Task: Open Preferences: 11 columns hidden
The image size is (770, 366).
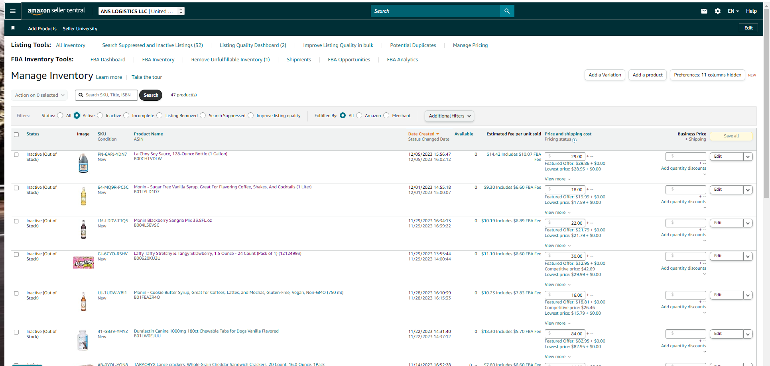Action: pyautogui.click(x=707, y=75)
